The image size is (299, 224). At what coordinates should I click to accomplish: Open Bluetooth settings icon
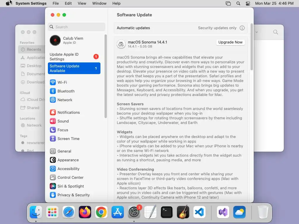[x=53, y=91]
